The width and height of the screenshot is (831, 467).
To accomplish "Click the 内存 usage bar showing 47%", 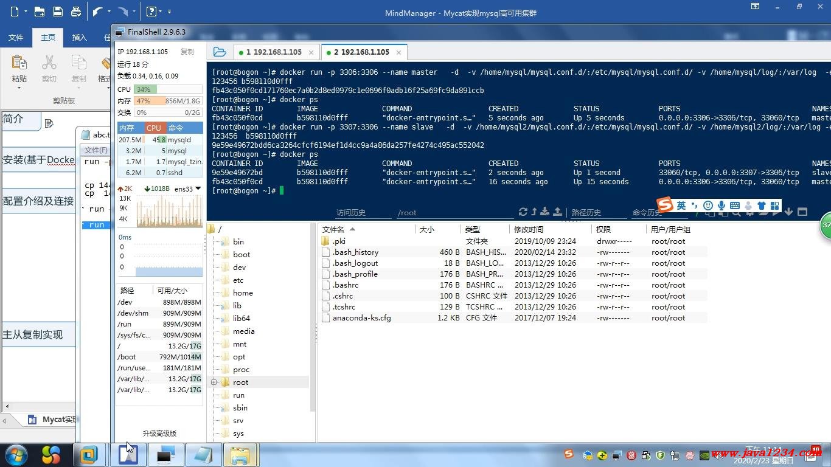I will (168, 101).
